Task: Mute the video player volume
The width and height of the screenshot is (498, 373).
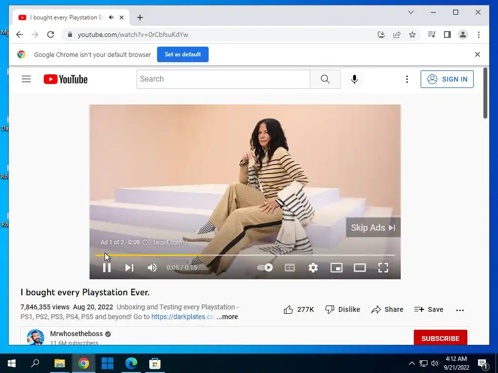Action: tap(152, 268)
